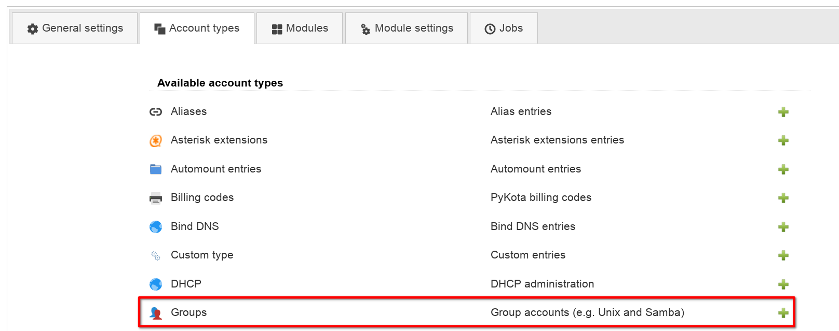Add Automount entries with plus icon
The image size is (839, 331).
[x=783, y=169]
